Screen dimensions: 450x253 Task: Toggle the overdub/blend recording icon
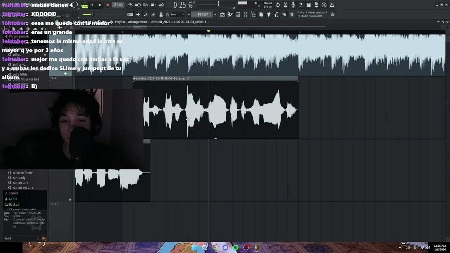(153, 5)
